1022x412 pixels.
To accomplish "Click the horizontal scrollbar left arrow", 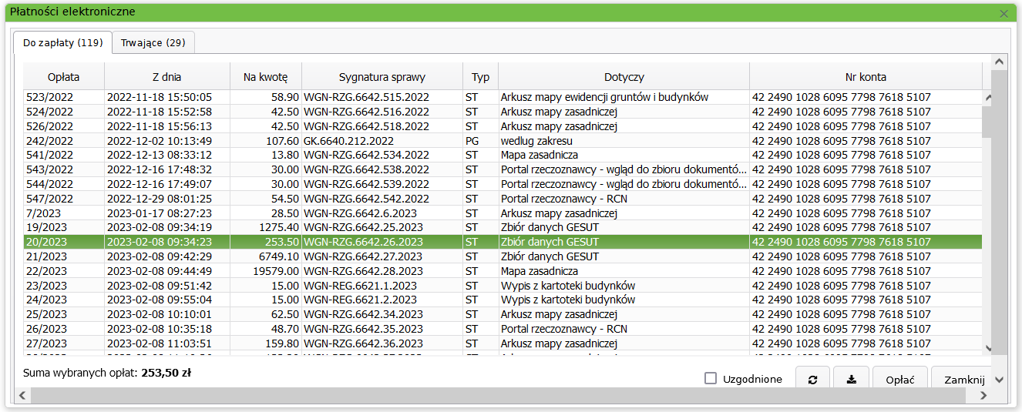I will tap(22, 395).
